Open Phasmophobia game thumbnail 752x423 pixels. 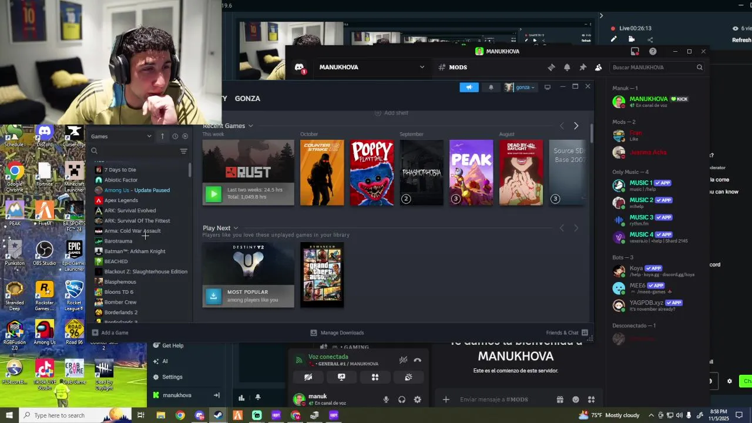click(422, 173)
